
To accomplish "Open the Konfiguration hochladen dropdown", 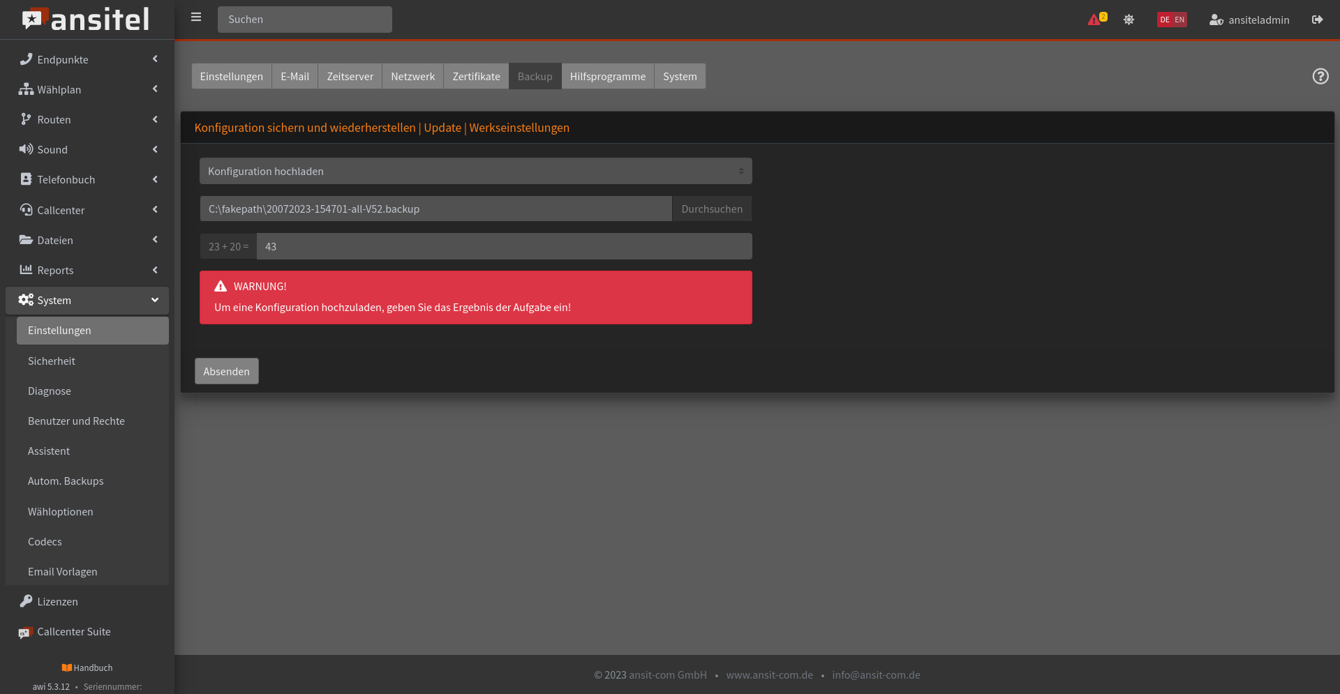I will (x=475, y=171).
